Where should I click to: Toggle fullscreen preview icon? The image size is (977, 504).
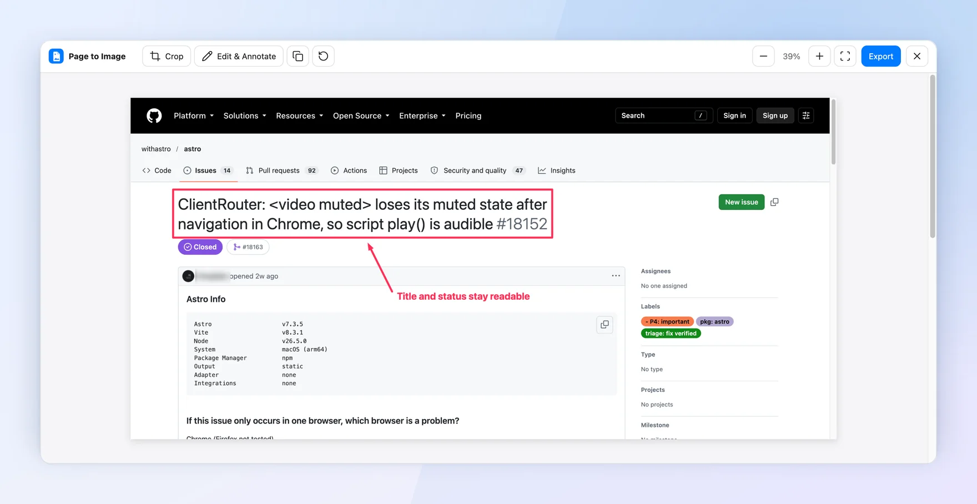[x=845, y=56]
